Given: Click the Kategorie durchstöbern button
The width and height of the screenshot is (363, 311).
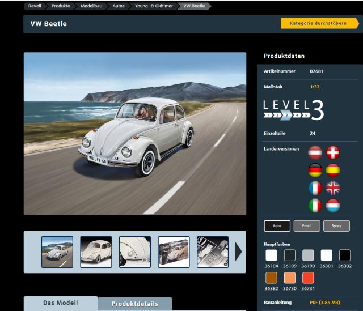Looking at the screenshot, I should [x=318, y=23].
